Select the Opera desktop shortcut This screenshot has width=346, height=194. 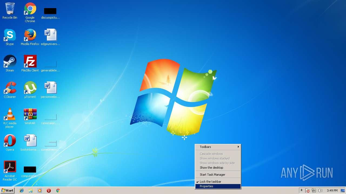[10, 143]
